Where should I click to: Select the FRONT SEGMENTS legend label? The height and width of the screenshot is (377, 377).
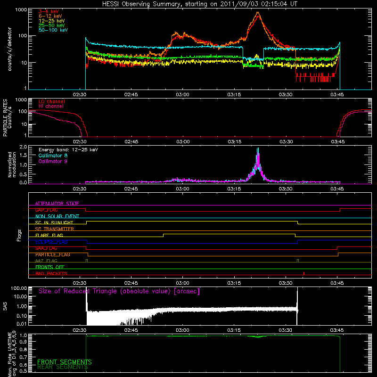[x=65, y=362]
